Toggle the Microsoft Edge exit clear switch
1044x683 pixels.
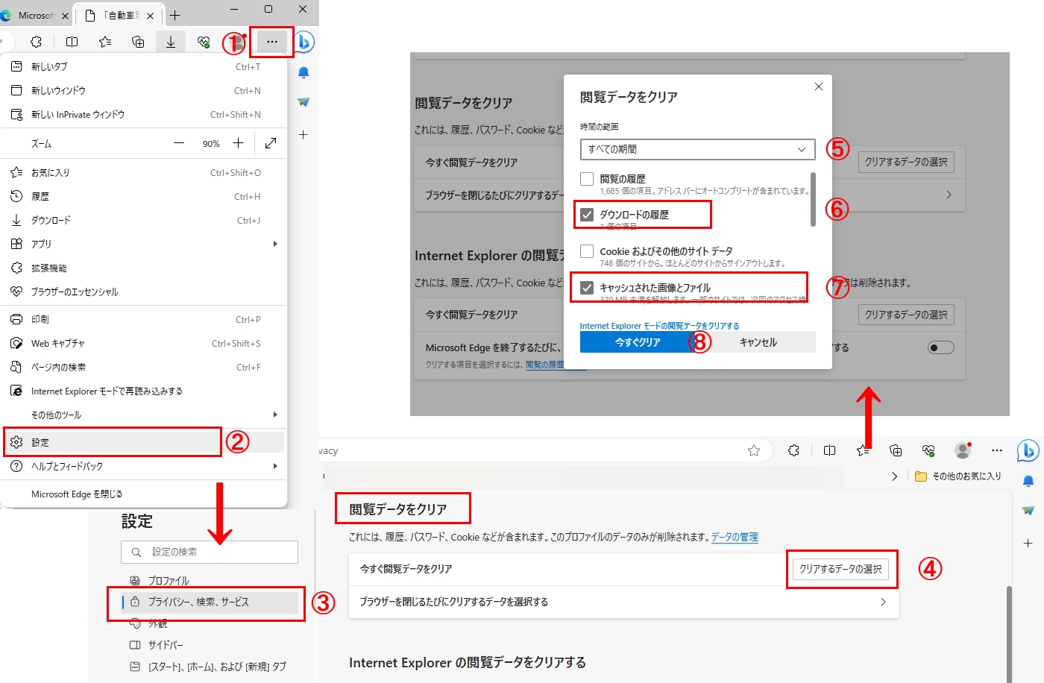pyautogui.click(x=941, y=347)
